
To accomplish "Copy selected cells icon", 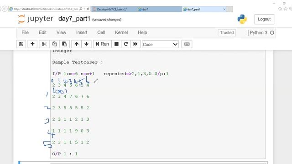I will 54,44.
